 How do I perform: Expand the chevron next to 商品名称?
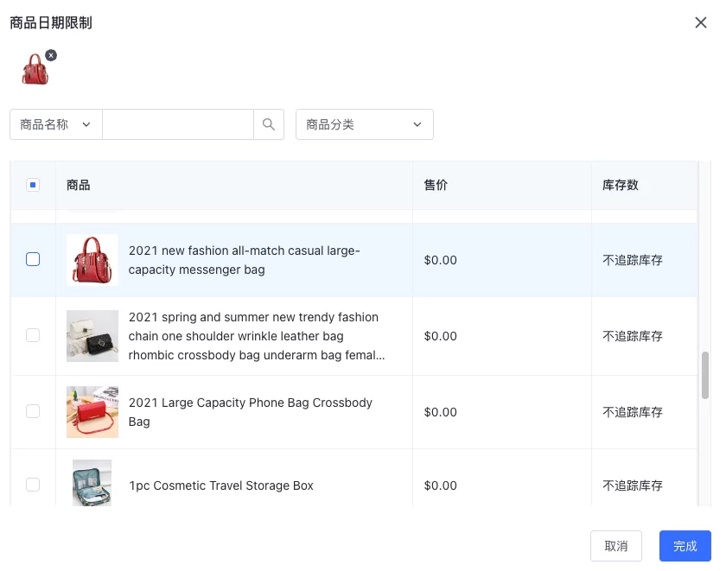tap(86, 124)
